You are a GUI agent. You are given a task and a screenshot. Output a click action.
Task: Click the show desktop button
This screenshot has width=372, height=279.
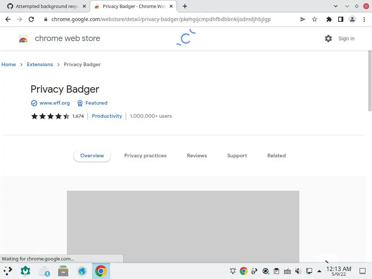(x=363, y=271)
